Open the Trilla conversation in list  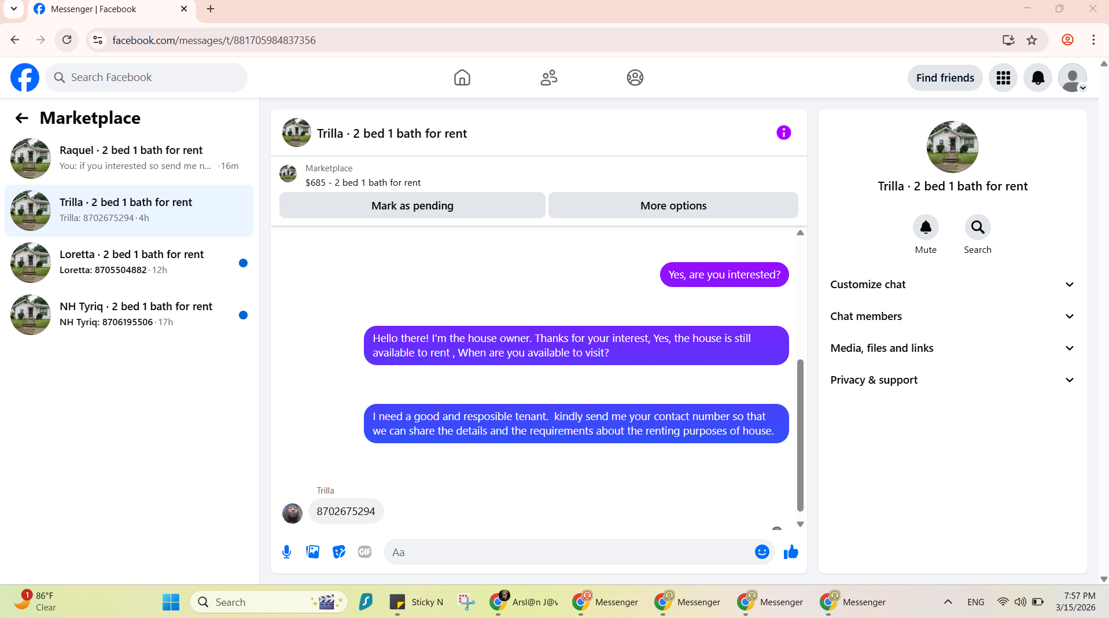pos(129,211)
